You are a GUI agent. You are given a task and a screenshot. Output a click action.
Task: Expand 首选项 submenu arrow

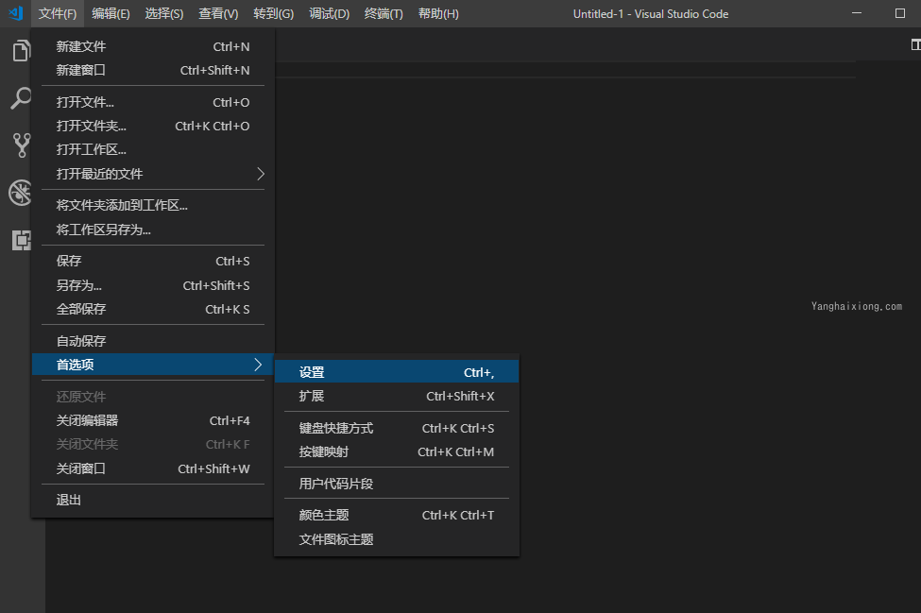click(x=258, y=365)
